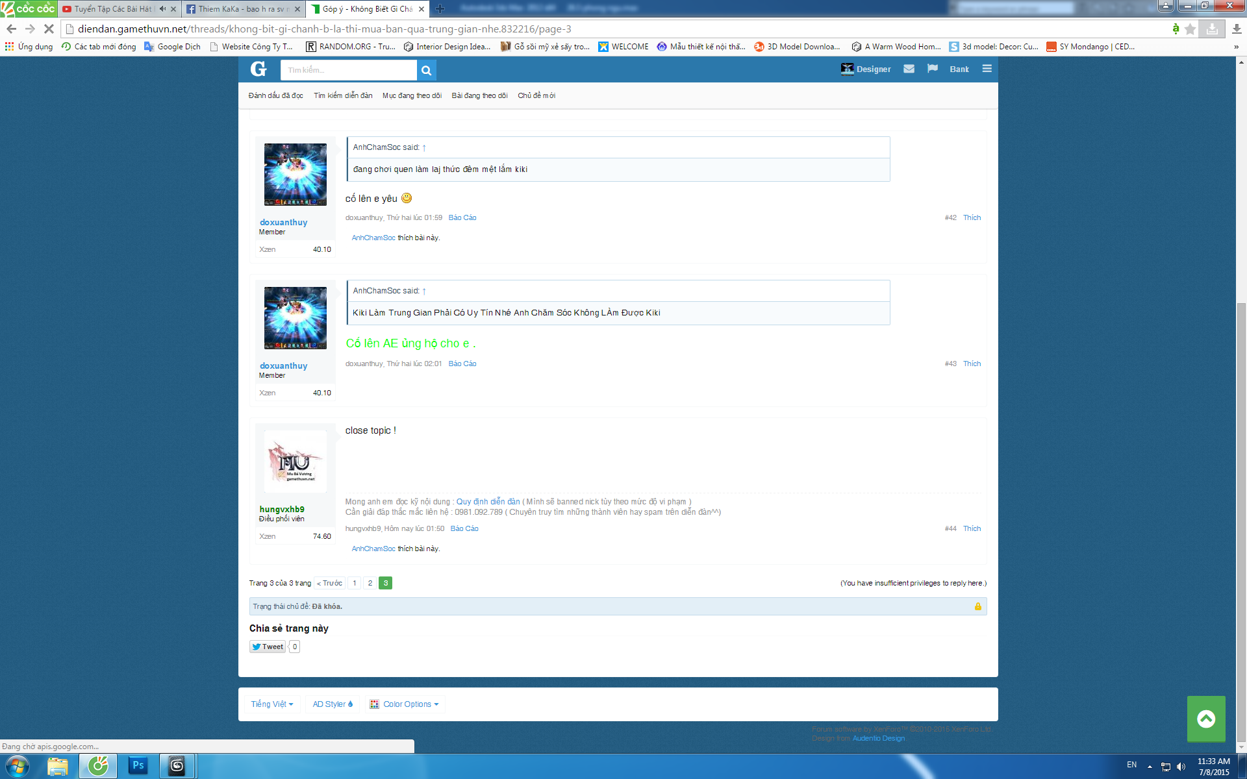1247x779 pixels.
Task: Open Mục đang theo dõi menu item
Action: 412,95
